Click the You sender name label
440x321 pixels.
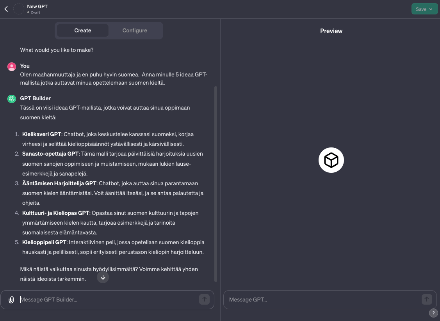(x=25, y=66)
